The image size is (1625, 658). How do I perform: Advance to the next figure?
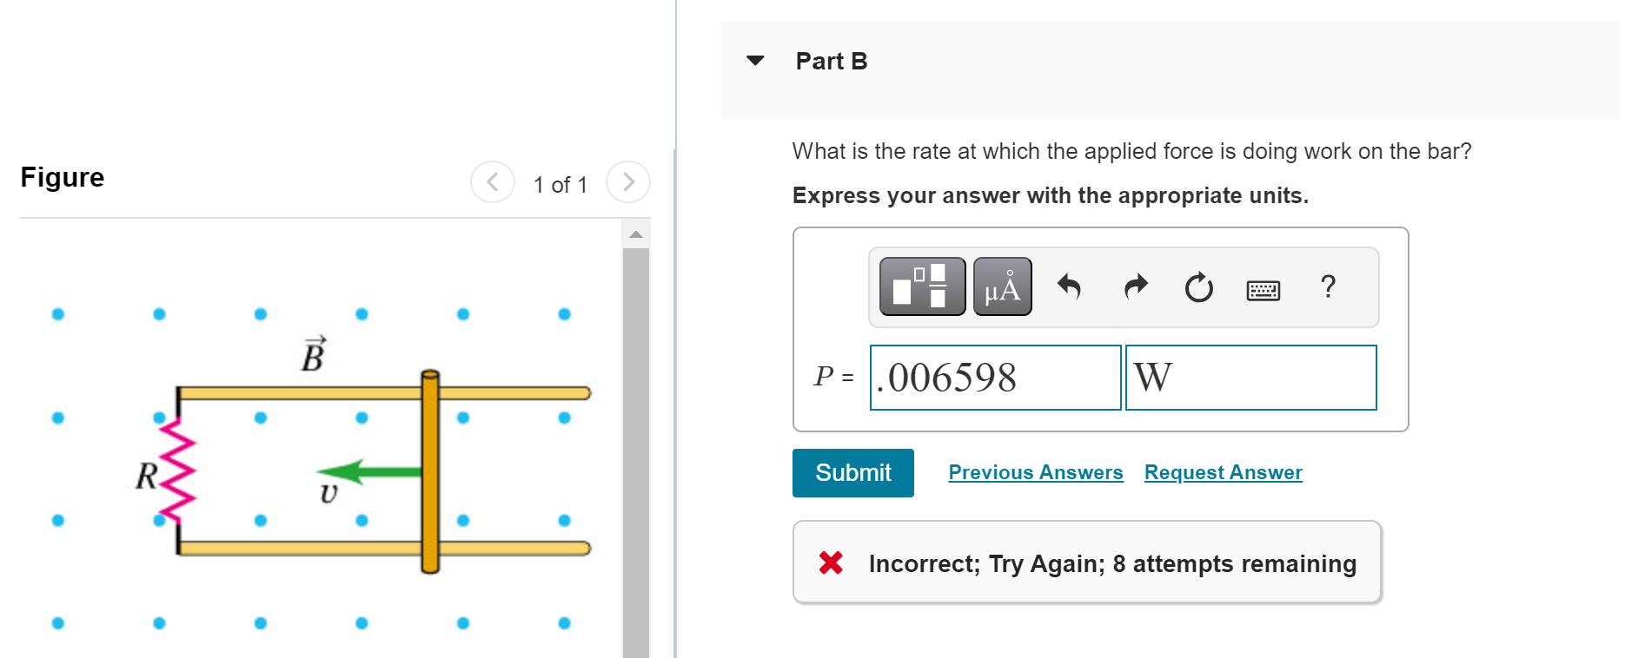[627, 182]
